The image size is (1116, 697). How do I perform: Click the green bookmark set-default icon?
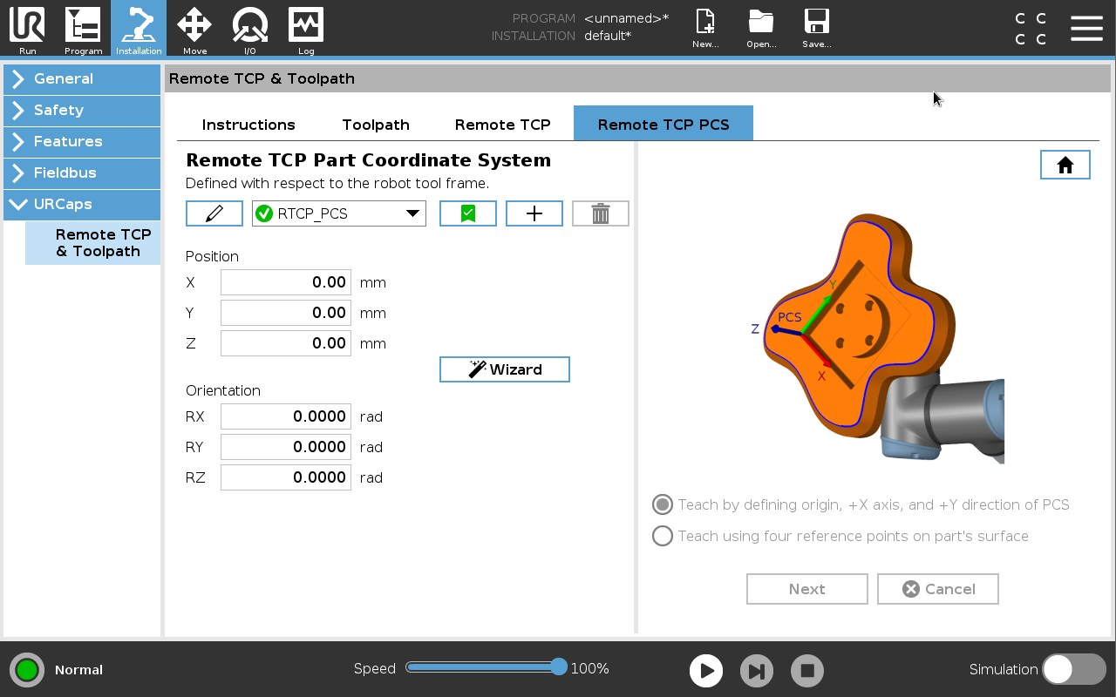coord(468,213)
